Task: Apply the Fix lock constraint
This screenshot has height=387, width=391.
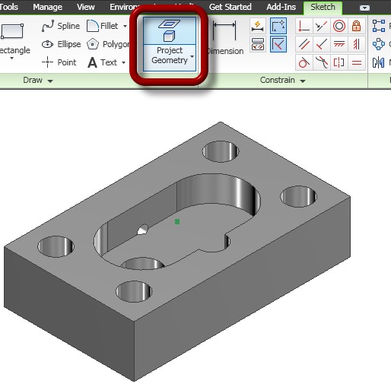Action: pyautogui.click(x=356, y=26)
